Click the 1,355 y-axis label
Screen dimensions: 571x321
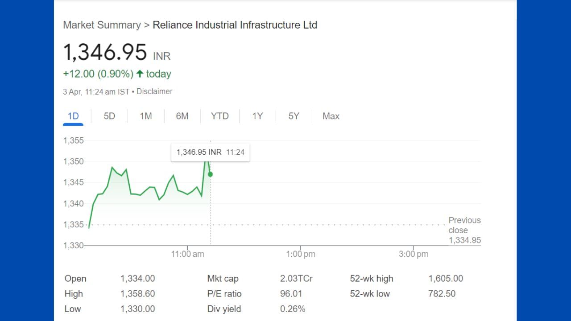click(x=74, y=140)
